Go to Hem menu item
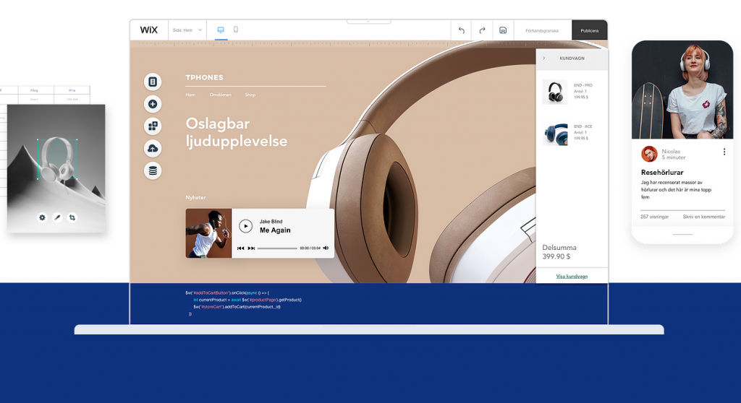Viewport: 741px width, 403px height. click(x=190, y=95)
